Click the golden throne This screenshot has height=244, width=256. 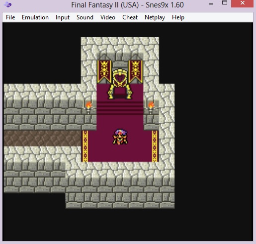120,84
